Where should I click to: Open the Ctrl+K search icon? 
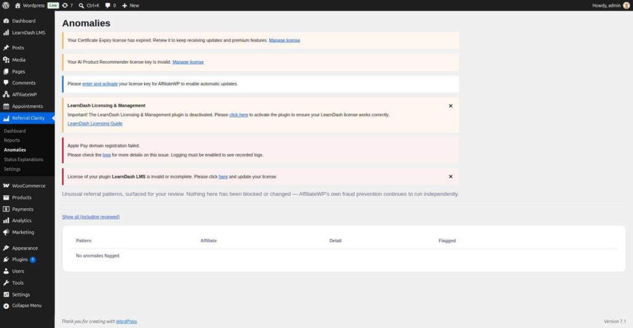81,6
